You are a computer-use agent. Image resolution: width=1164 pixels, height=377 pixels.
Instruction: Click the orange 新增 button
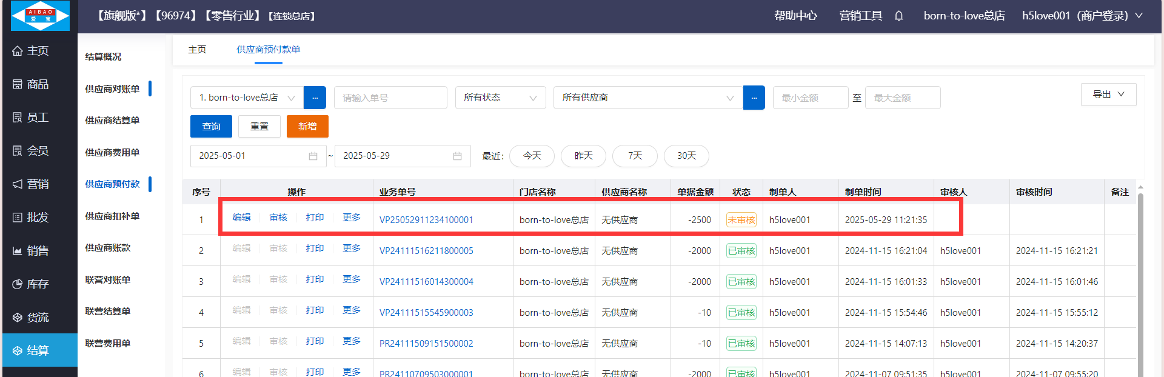[307, 127]
